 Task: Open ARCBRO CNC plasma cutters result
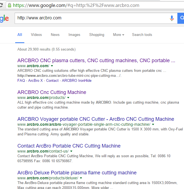(x=96, y=61)
